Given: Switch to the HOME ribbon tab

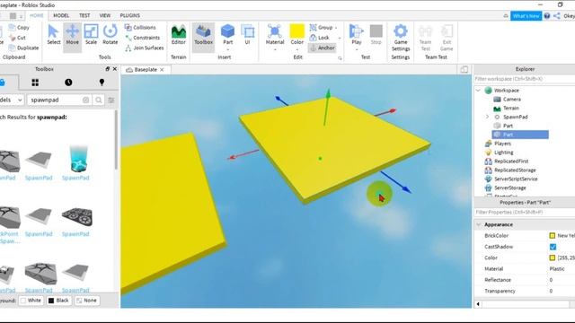Looking at the screenshot, I should coord(36,15).
